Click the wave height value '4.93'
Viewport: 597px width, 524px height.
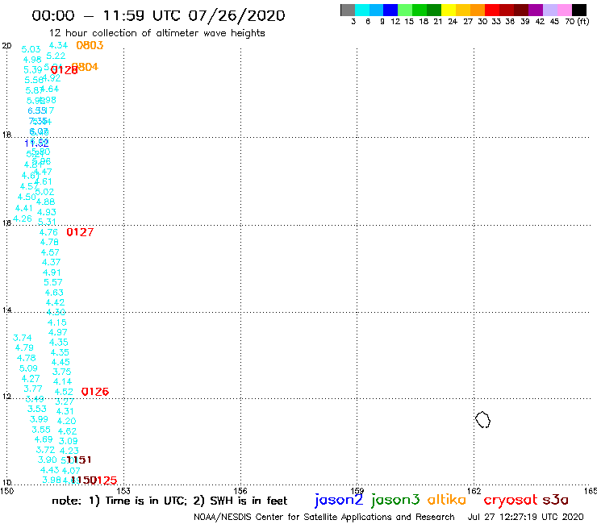pyautogui.click(x=47, y=212)
